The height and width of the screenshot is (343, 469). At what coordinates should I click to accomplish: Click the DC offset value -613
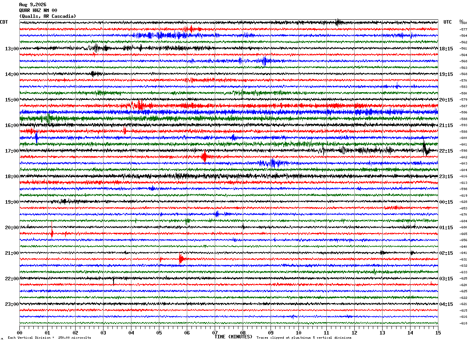tap(463, 183)
